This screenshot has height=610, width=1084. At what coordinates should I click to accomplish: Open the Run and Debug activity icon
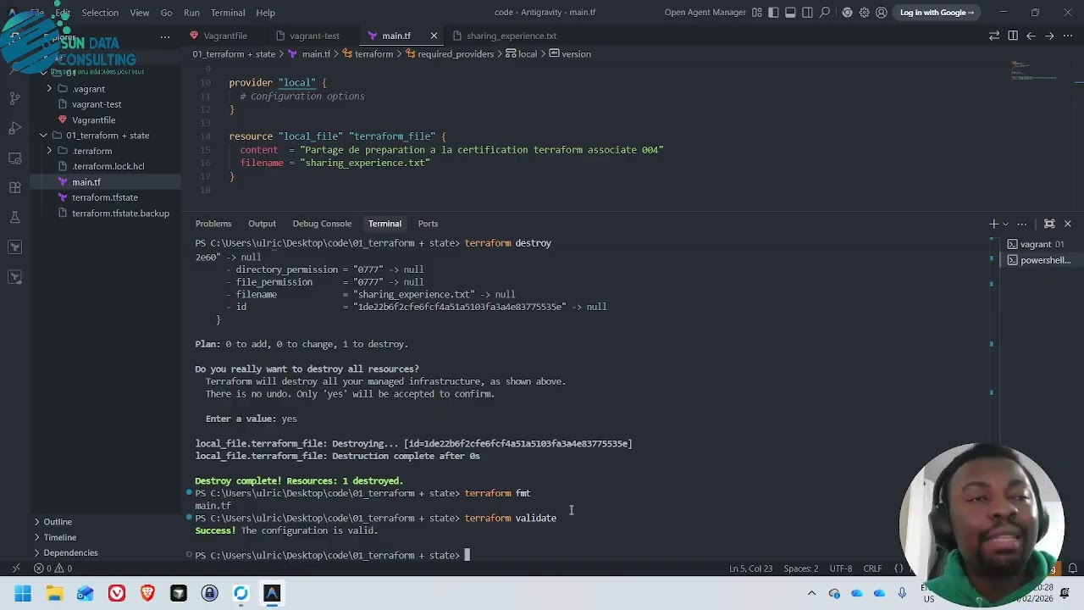[14, 128]
